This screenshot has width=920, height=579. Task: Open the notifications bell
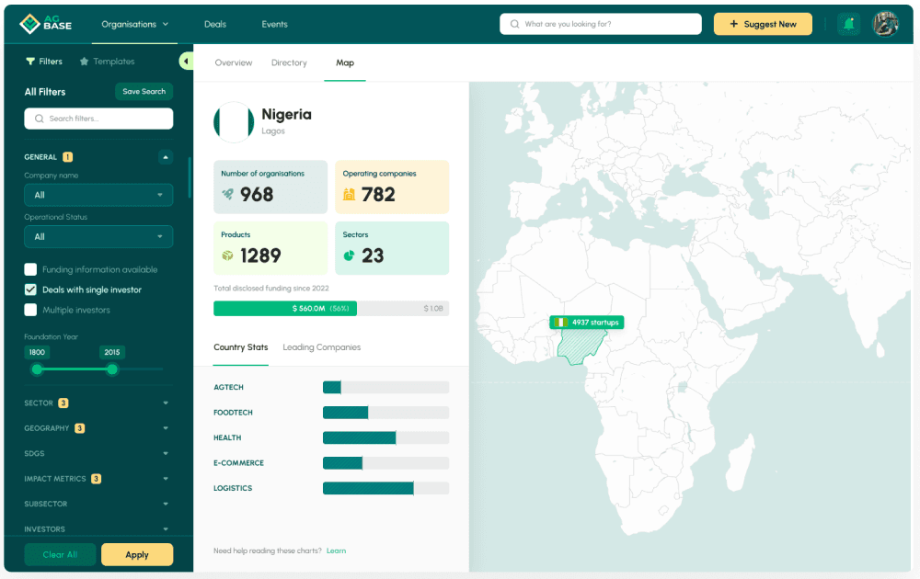(848, 25)
